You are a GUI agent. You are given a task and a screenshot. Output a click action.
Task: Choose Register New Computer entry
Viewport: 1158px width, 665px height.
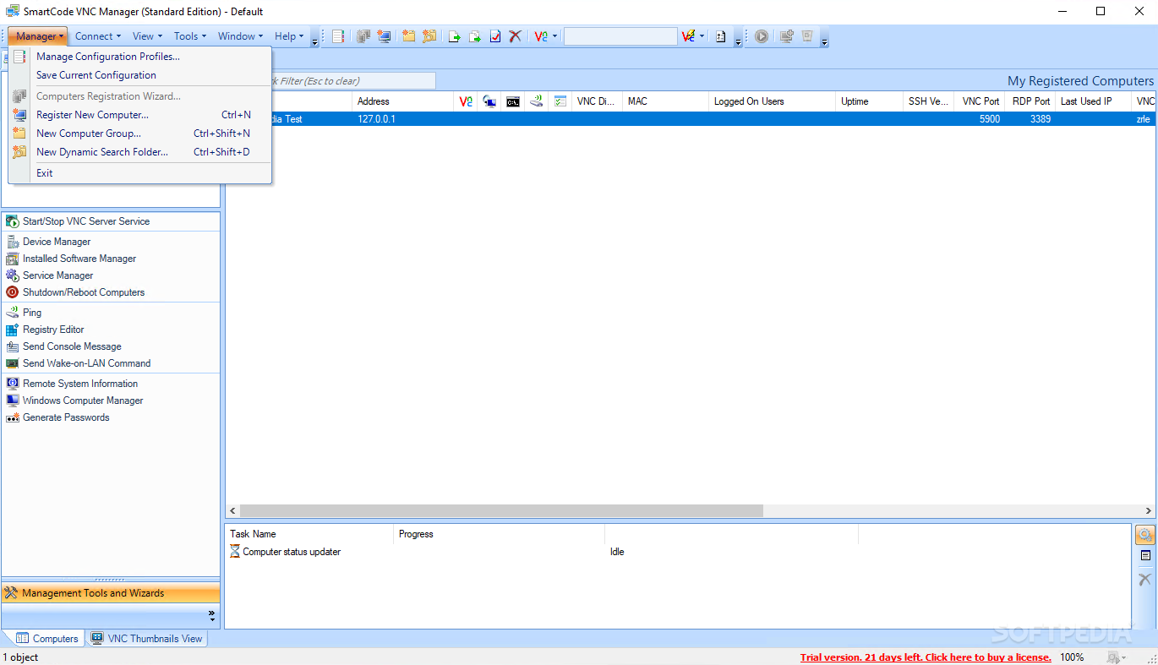tap(139, 115)
